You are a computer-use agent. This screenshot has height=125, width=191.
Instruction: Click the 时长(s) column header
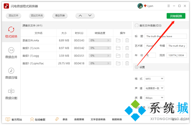point(79,33)
